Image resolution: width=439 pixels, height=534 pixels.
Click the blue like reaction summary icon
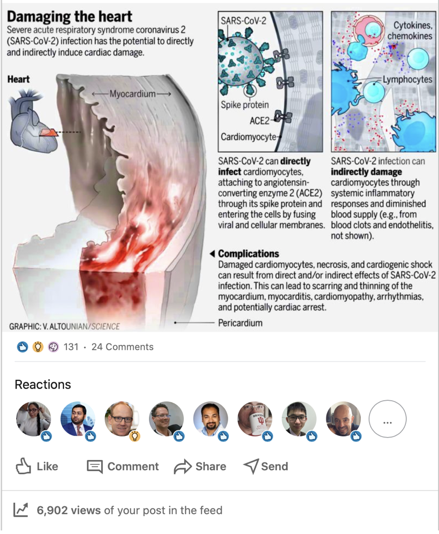22,347
